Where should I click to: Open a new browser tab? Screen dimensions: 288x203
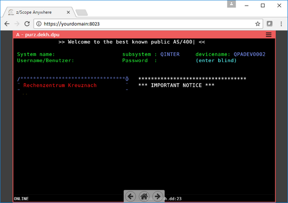(x=82, y=13)
